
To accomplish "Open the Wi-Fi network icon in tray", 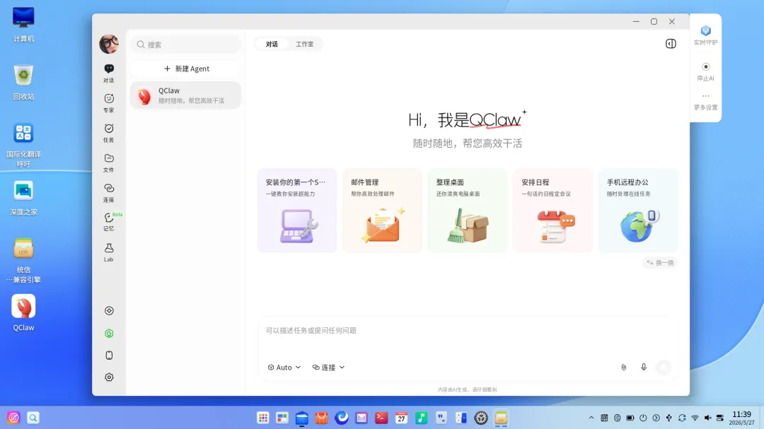I will [x=695, y=418].
